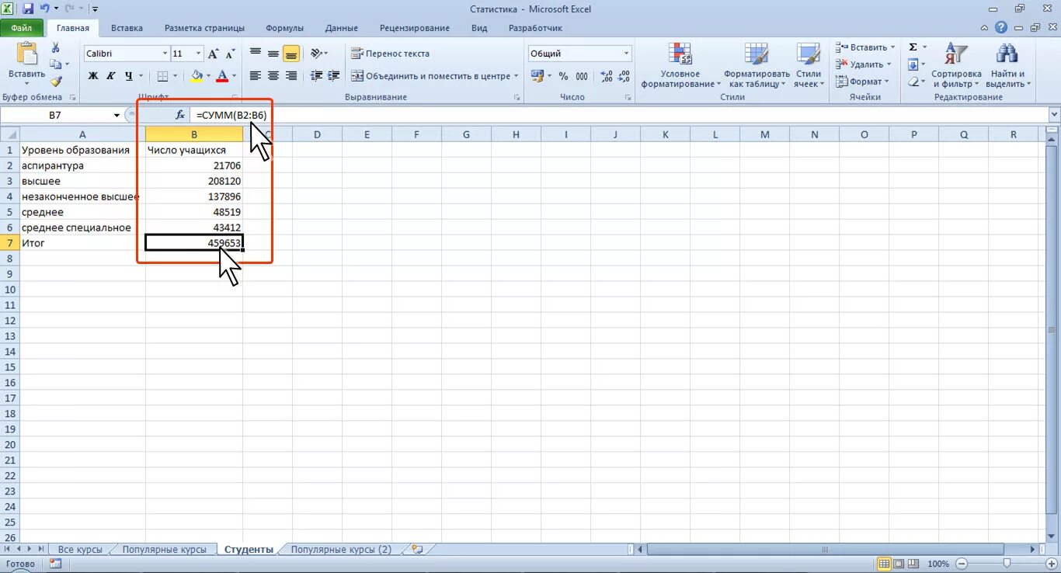Viewport: 1061px width, 573px height.
Task: Align text to the top of the cell
Action: click(256, 54)
